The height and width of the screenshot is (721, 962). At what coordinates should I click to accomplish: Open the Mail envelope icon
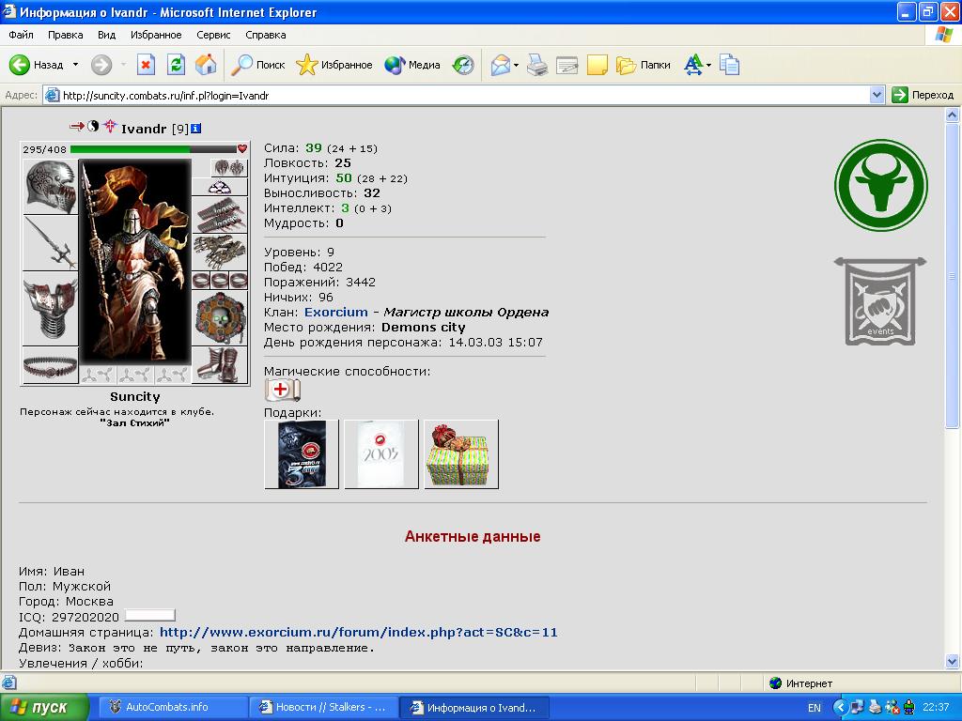[x=501, y=65]
